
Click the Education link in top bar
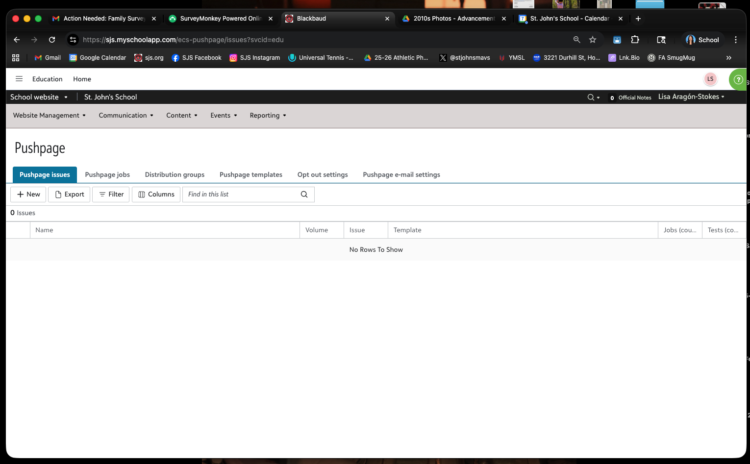pyautogui.click(x=48, y=79)
